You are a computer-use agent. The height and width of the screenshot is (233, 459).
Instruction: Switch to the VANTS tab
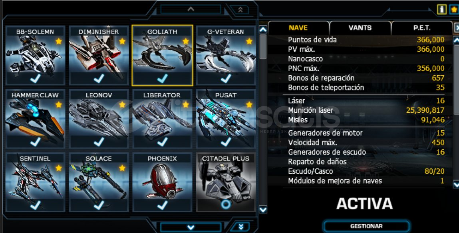coord(360,28)
